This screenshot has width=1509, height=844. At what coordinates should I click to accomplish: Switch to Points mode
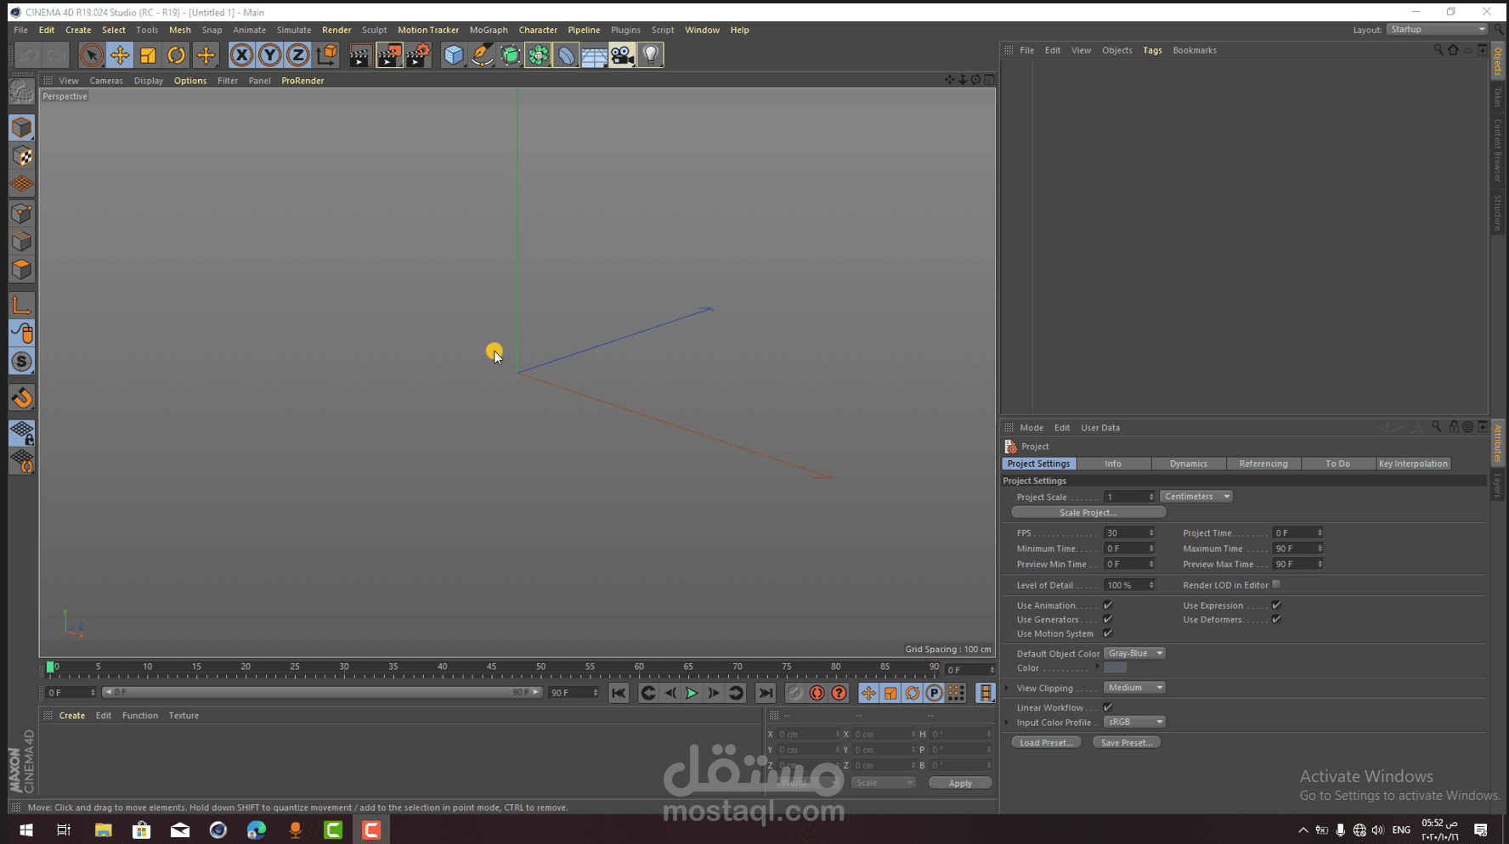point(22,213)
